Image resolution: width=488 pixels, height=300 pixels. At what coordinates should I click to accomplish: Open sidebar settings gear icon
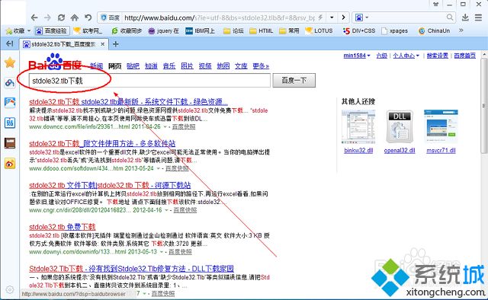pos(10,290)
